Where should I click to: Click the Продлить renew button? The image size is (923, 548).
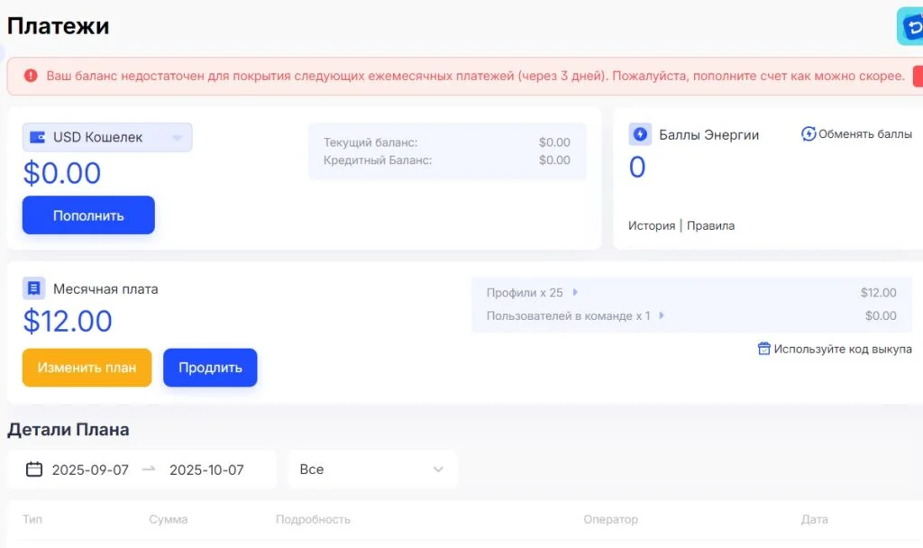210,368
